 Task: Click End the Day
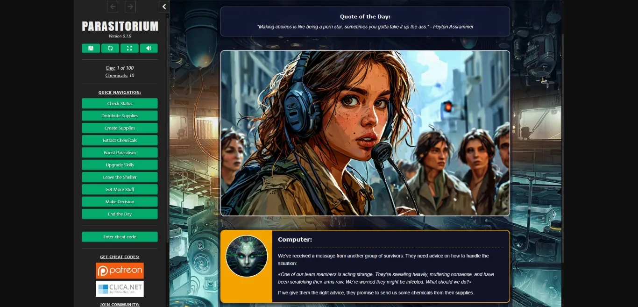(120, 214)
